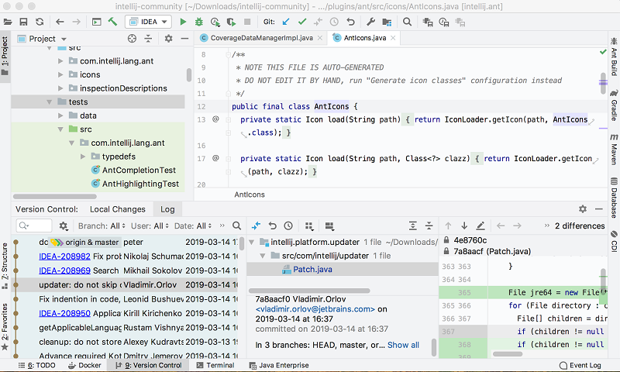
Task: Toggle the Structure tool window
Action: click(x=5, y=261)
